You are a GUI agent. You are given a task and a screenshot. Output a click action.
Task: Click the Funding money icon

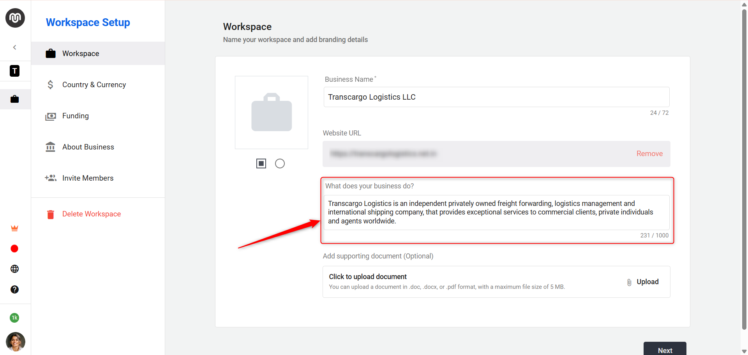tap(51, 116)
